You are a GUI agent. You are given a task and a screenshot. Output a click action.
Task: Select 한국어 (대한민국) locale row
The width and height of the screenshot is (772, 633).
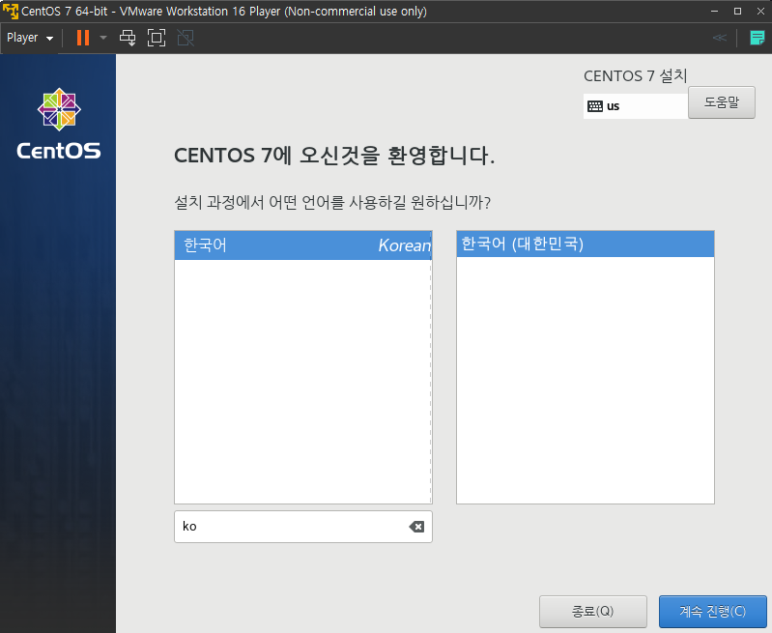coord(585,244)
